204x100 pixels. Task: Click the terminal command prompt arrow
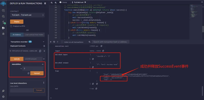tap(51, 98)
